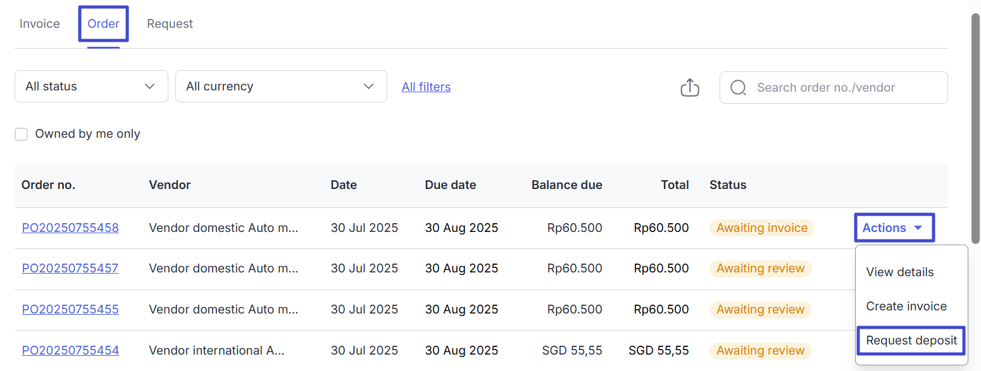The image size is (981, 371).
Task: Open order PO20250755457 link
Action: coord(70,269)
